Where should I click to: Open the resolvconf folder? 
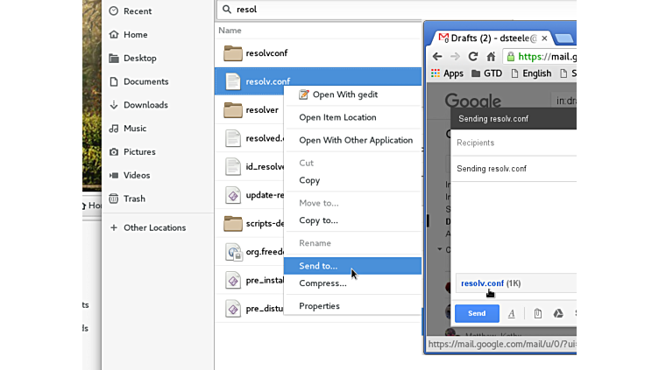(266, 53)
